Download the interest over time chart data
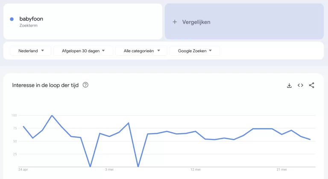This screenshot has width=328, height=179. 289,85
